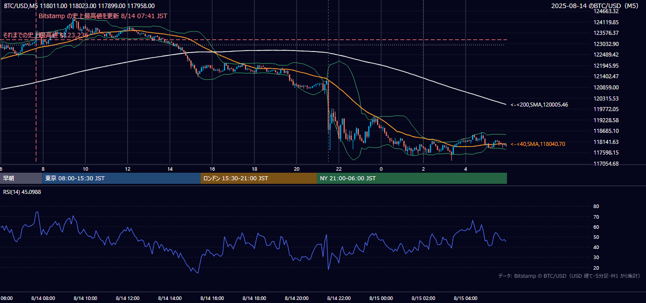The image size is (646, 303).
Task: Click the 8/14 08:00 date label
Action: pyautogui.click(x=43, y=298)
